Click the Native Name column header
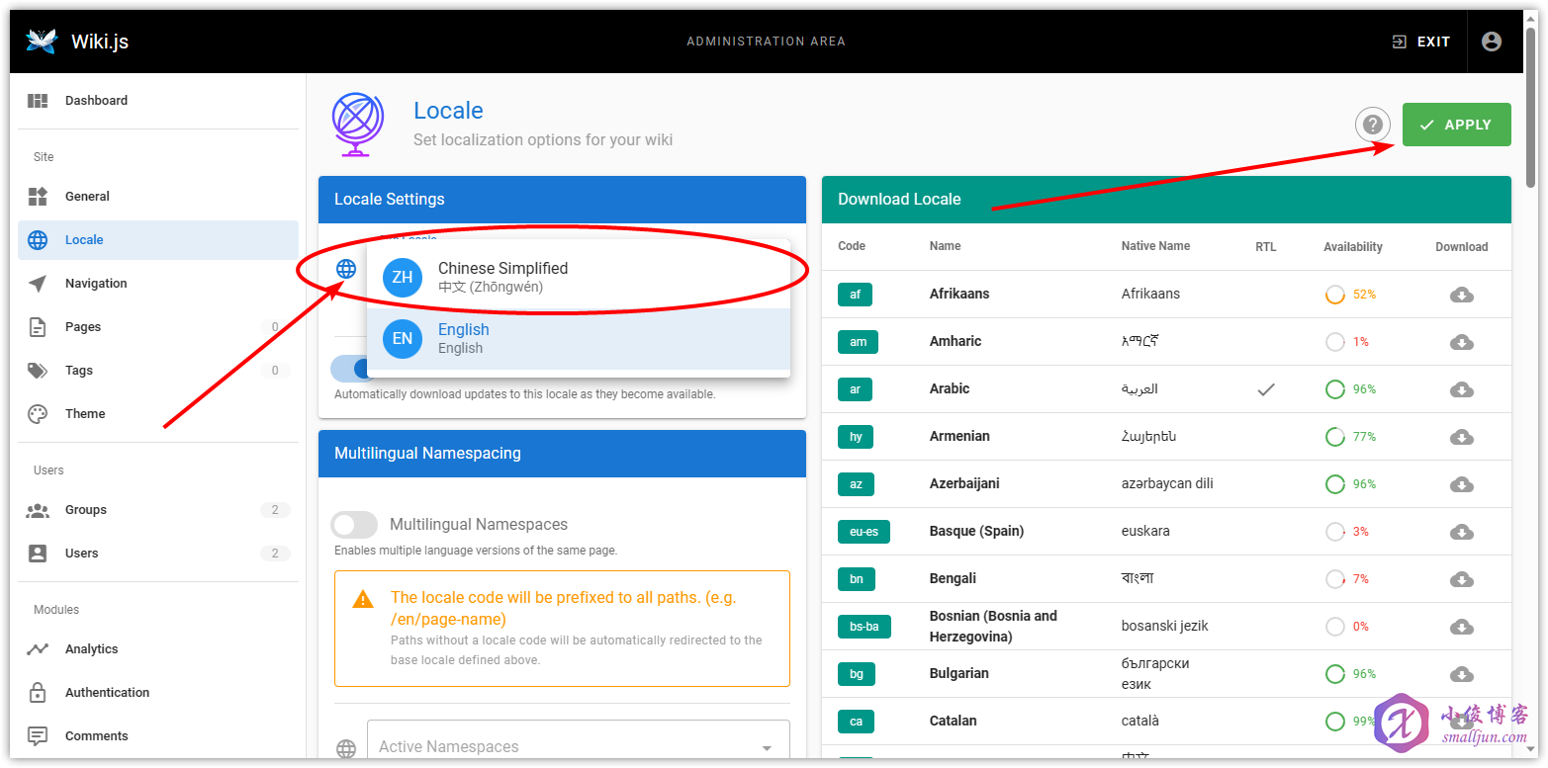The image size is (1548, 768). [1155, 246]
